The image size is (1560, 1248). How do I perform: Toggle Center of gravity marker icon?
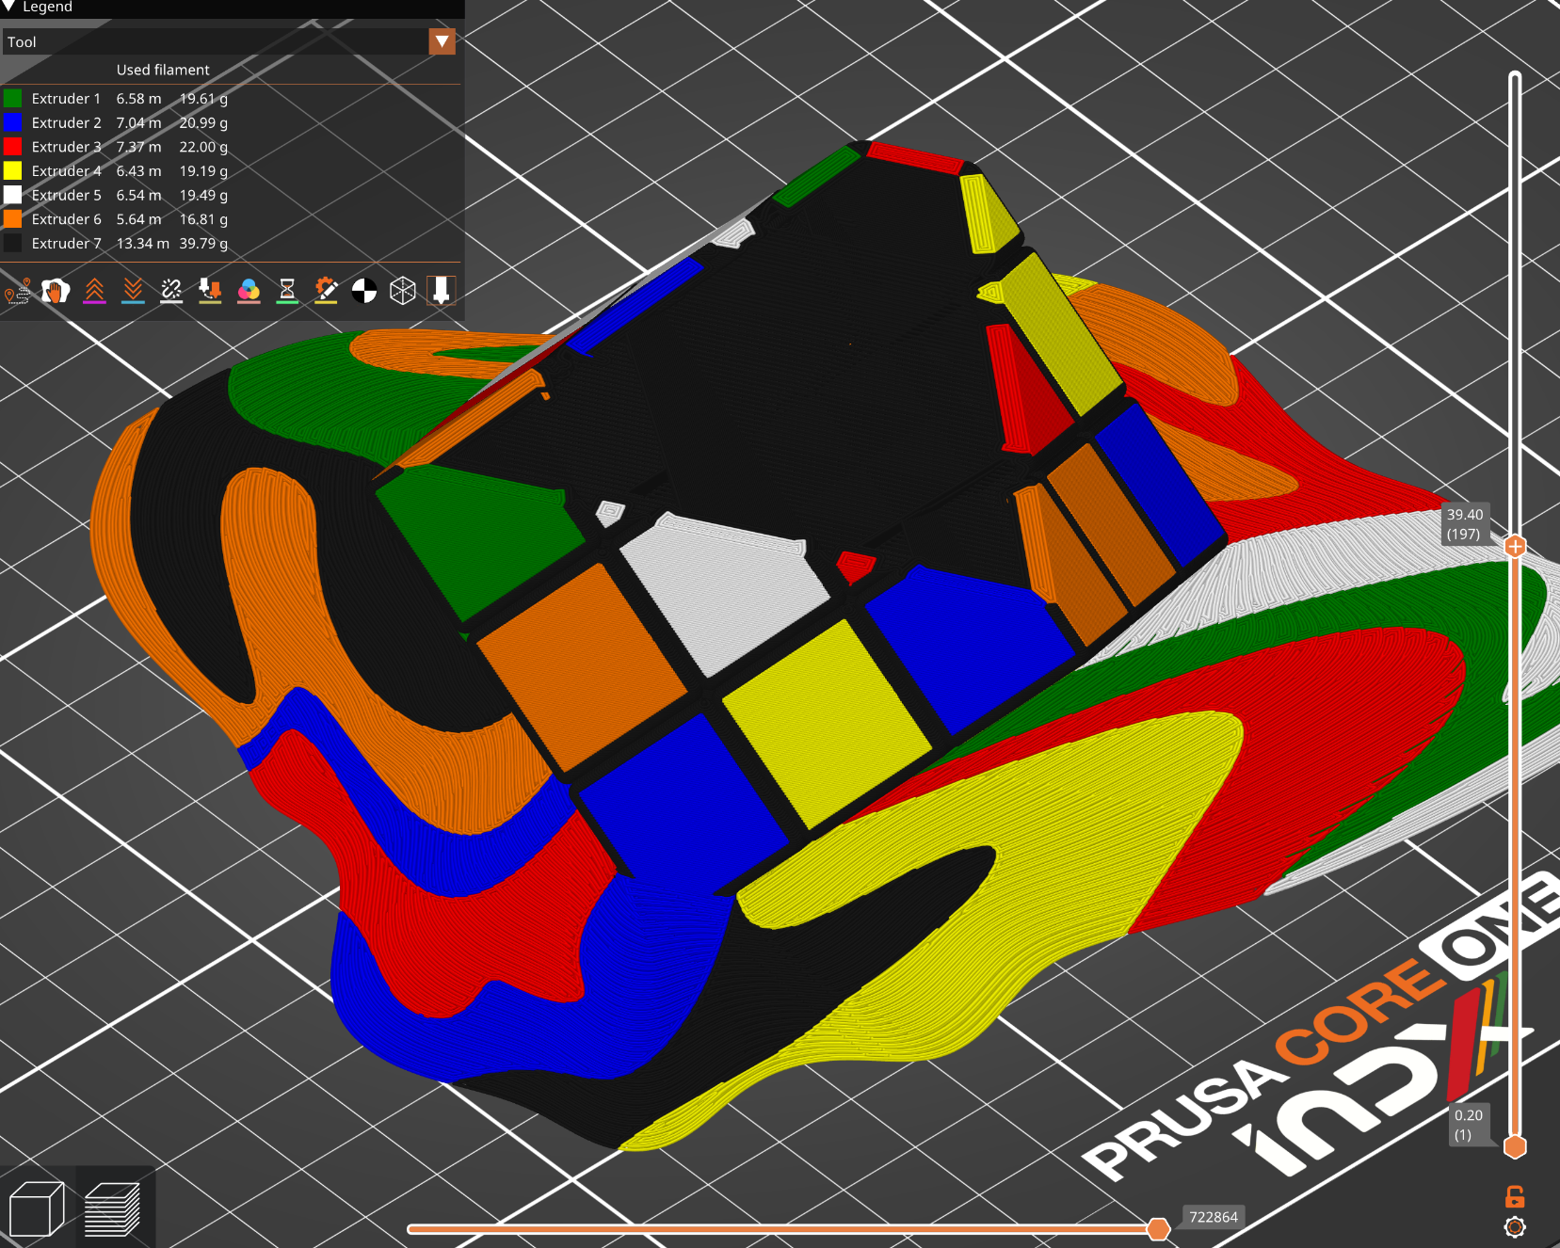pyautogui.click(x=364, y=291)
